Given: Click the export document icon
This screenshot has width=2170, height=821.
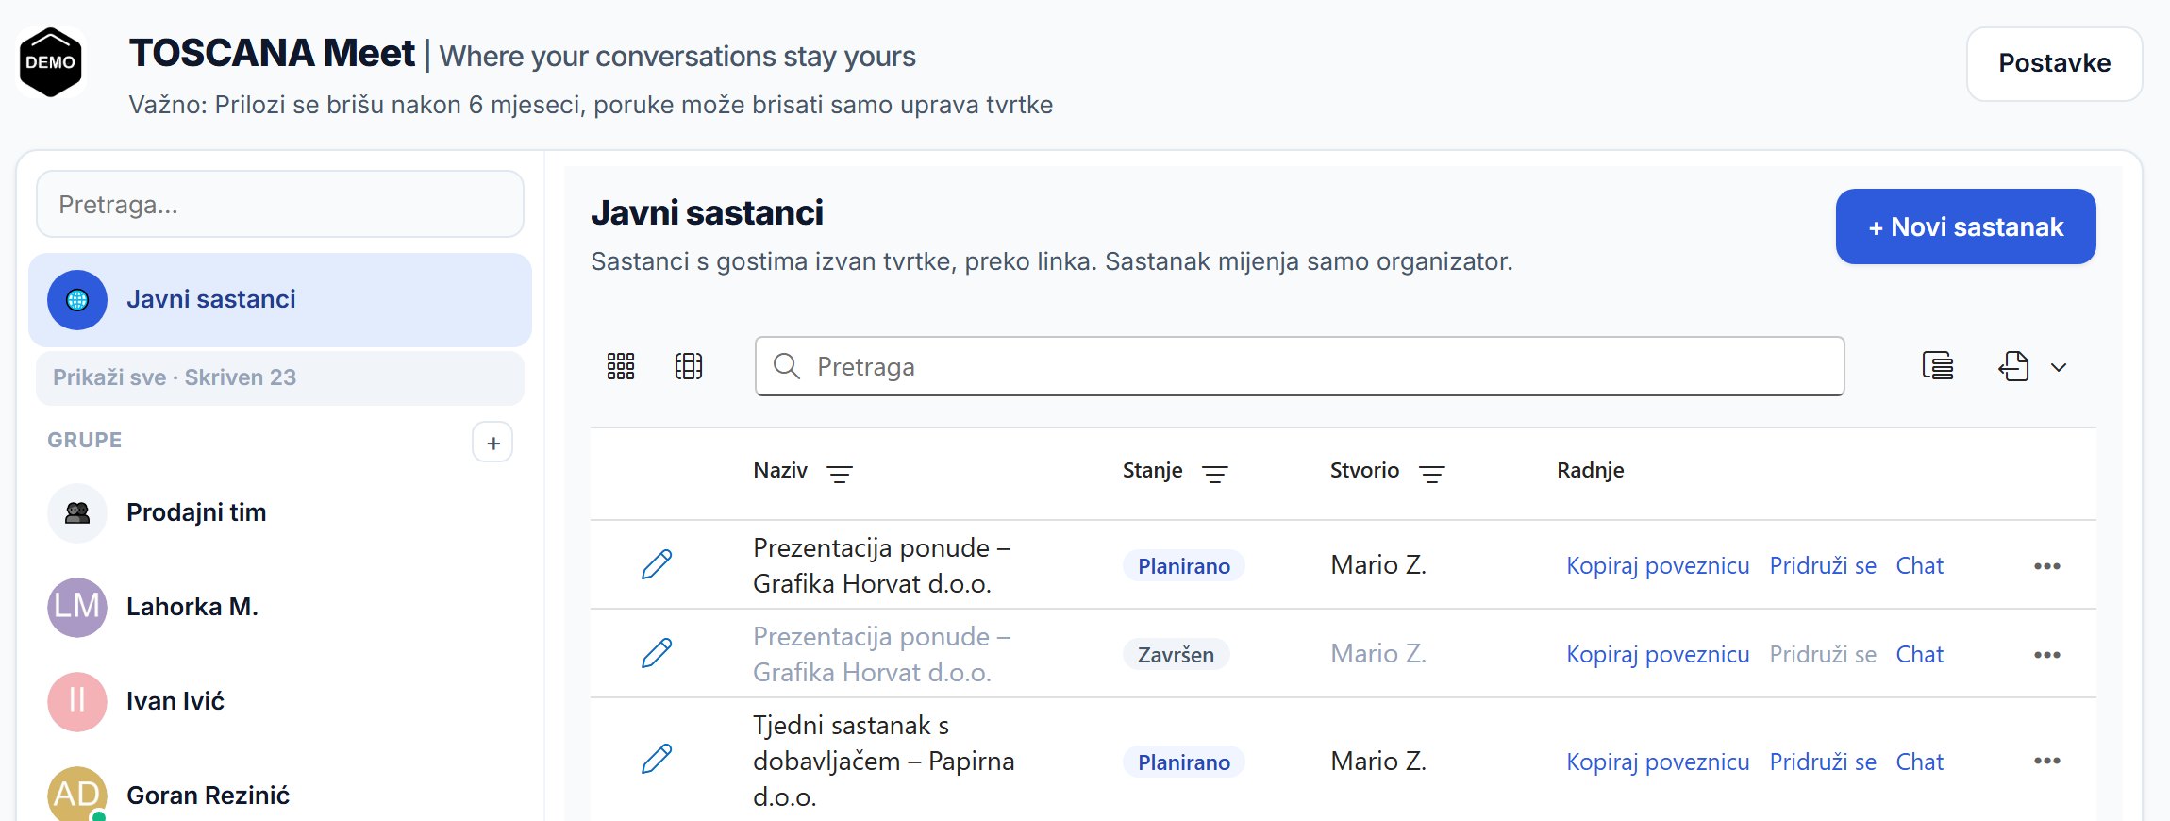Looking at the screenshot, I should point(2013,366).
